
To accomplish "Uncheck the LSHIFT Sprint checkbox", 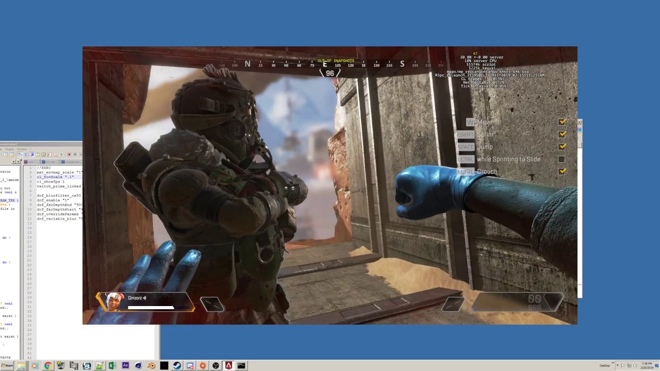I will click(562, 134).
